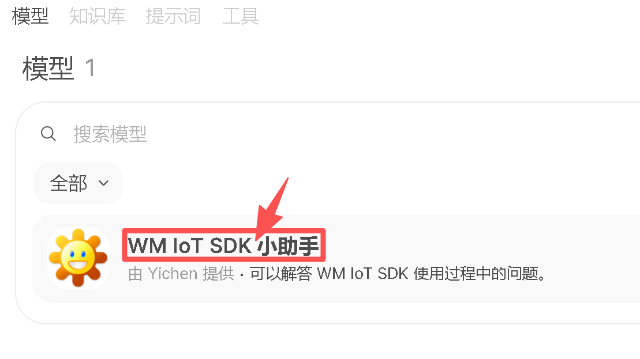Click the model count number 1
This screenshot has width=640, height=359.
pyautogui.click(x=90, y=68)
